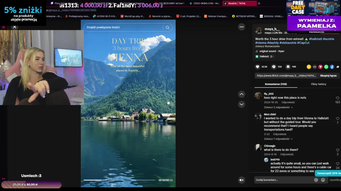341x191 pixels.
Task: Click the green Hallstatt location pin icon
Action: point(257,57)
